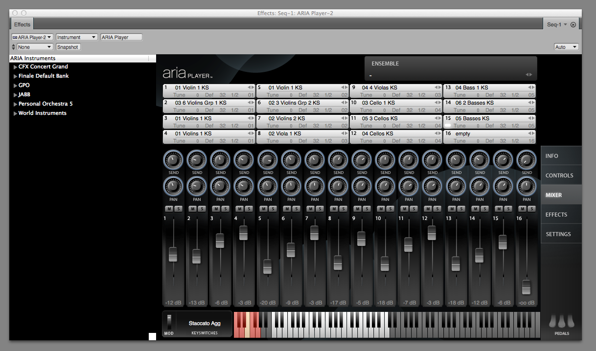Viewport: 596px width, 351px height.
Task: Expand the Personal Orchestra 5 folder
Action: (16, 104)
